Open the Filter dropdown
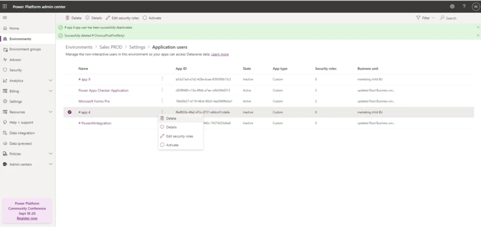Screen dimensions: 481x227 [425, 18]
